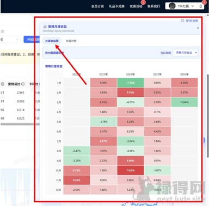Image resolution: width=209 pixels, height=206 pixels.
Task: Click the February 2024 heatmap cell
Action: coord(131,92)
